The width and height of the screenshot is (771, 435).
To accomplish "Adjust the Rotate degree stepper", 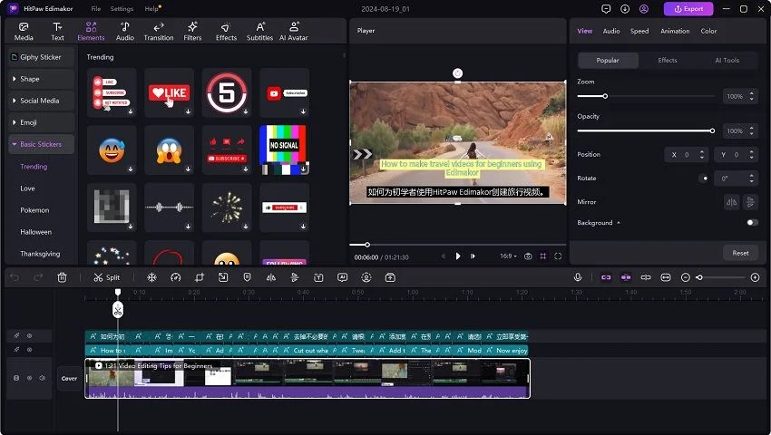I will pos(751,179).
